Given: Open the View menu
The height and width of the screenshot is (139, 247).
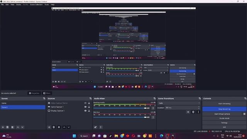Looking at the screenshot, I should 12,5.
